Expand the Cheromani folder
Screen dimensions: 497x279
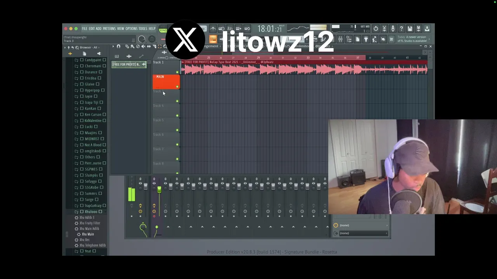pos(76,66)
